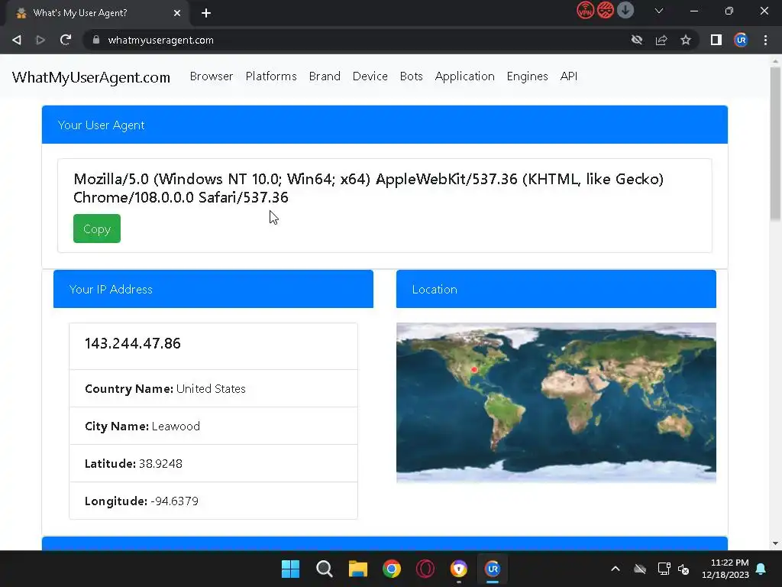Click the green Copy button
Viewport: 782px width, 587px height.
click(x=97, y=229)
